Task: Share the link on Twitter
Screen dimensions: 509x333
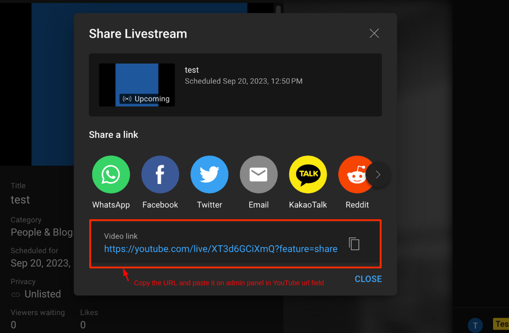Action: click(210, 174)
